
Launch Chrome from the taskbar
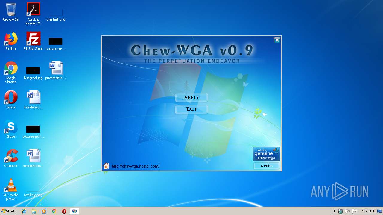pyautogui.click(x=54, y=211)
